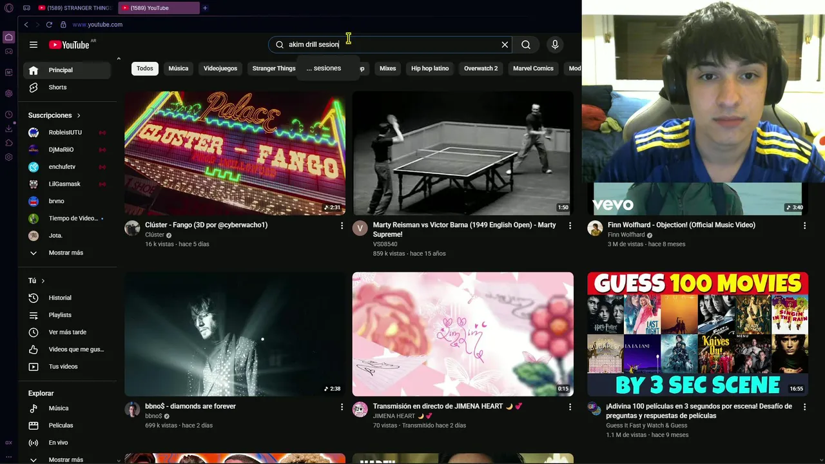Open Finn Wolfhard channel avatar
Image resolution: width=825 pixels, height=464 pixels.
coord(595,228)
